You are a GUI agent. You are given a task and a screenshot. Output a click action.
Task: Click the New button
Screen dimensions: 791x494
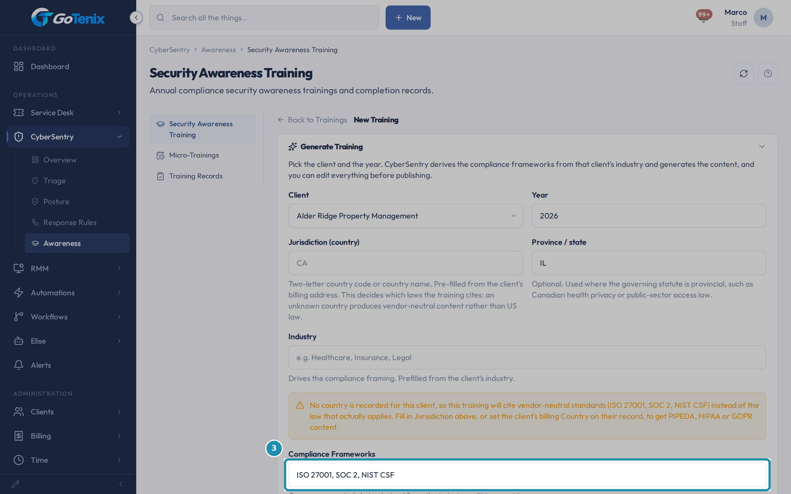click(x=408, y=18)
